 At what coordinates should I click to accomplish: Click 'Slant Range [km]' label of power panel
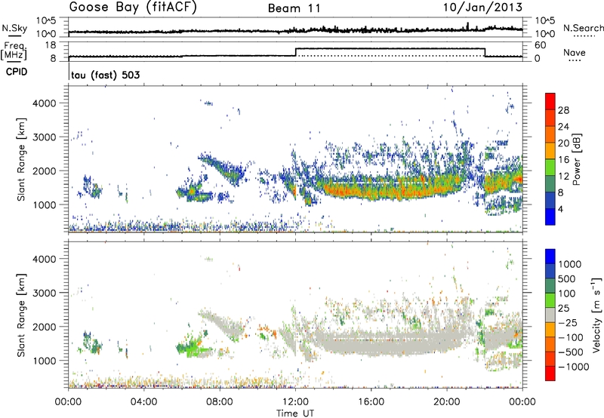(21, 159)
